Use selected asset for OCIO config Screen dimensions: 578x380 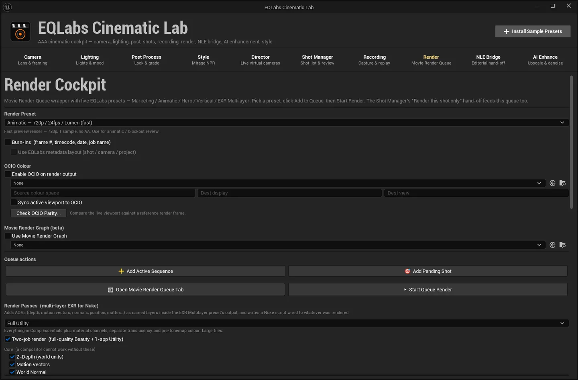pyautogui.click(x=552, y=183)
